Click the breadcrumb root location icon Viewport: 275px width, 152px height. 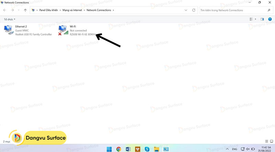click(33, 10)
